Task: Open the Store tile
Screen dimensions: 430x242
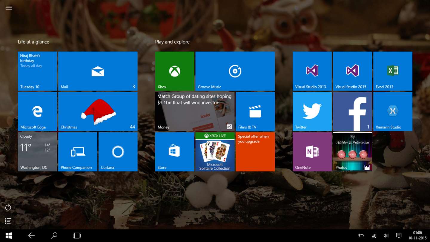Action: [175, 152]
